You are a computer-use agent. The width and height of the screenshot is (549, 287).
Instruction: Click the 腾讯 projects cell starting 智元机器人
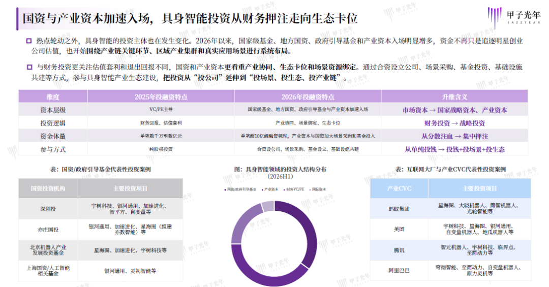480,250
